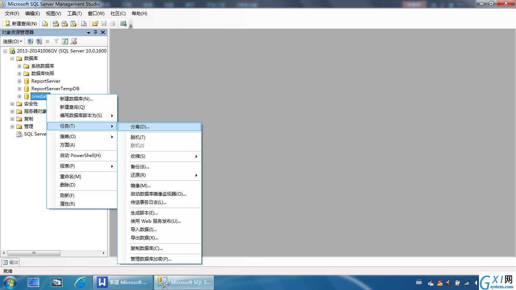The width and height of the screenshot is (516, 290).
Task: Open the 视图(V) menu
Action: [x=53, y=14]
